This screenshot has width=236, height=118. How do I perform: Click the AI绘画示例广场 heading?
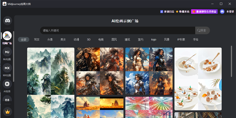[x=125, y=21]
